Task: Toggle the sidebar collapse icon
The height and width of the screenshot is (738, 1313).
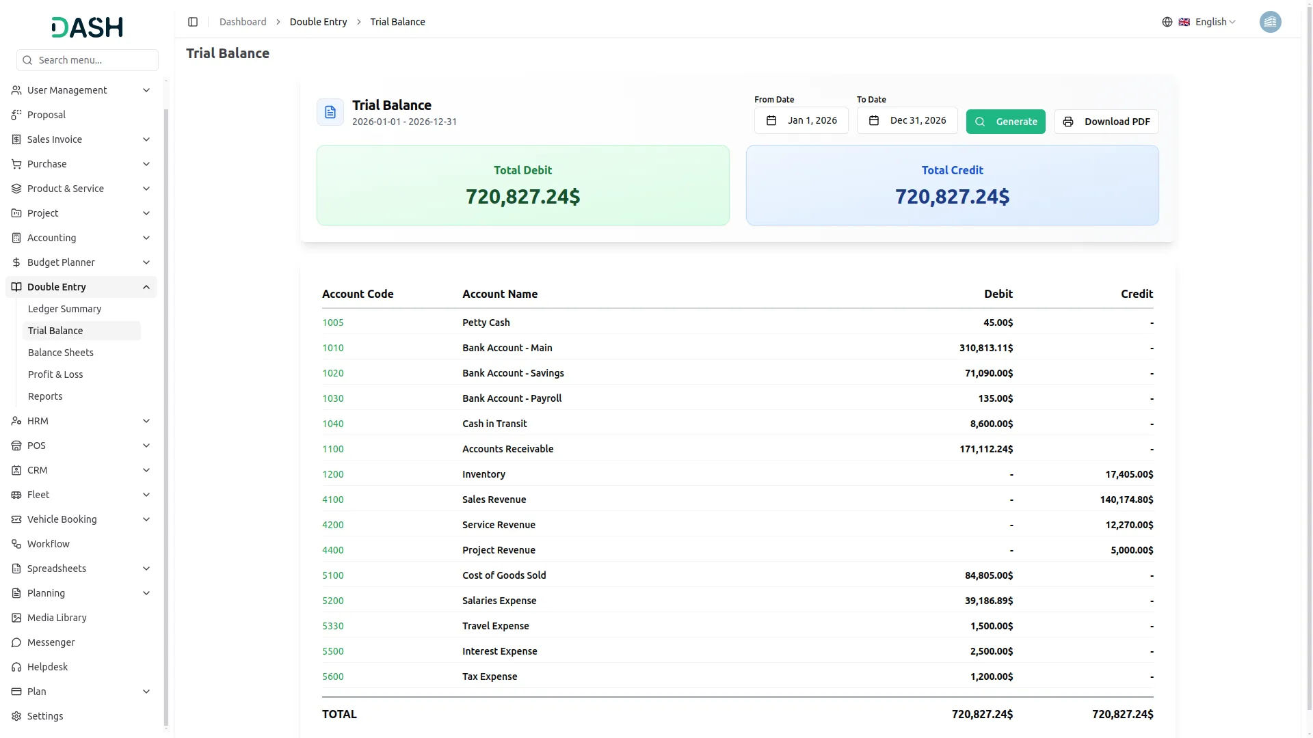Action: click(x=193, y=22)
